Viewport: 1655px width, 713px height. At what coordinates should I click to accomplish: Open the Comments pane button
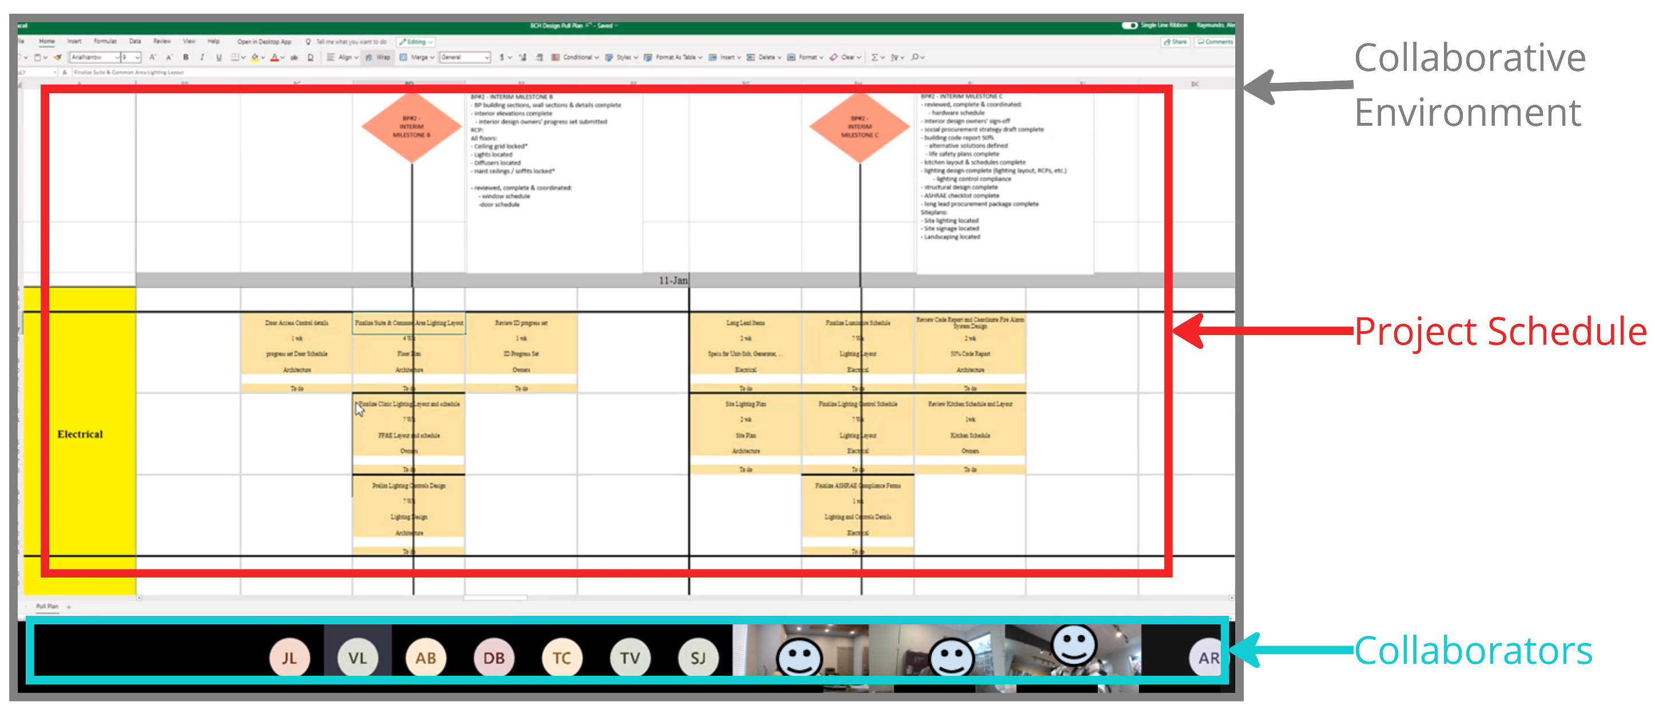[x=1215, y=42]
